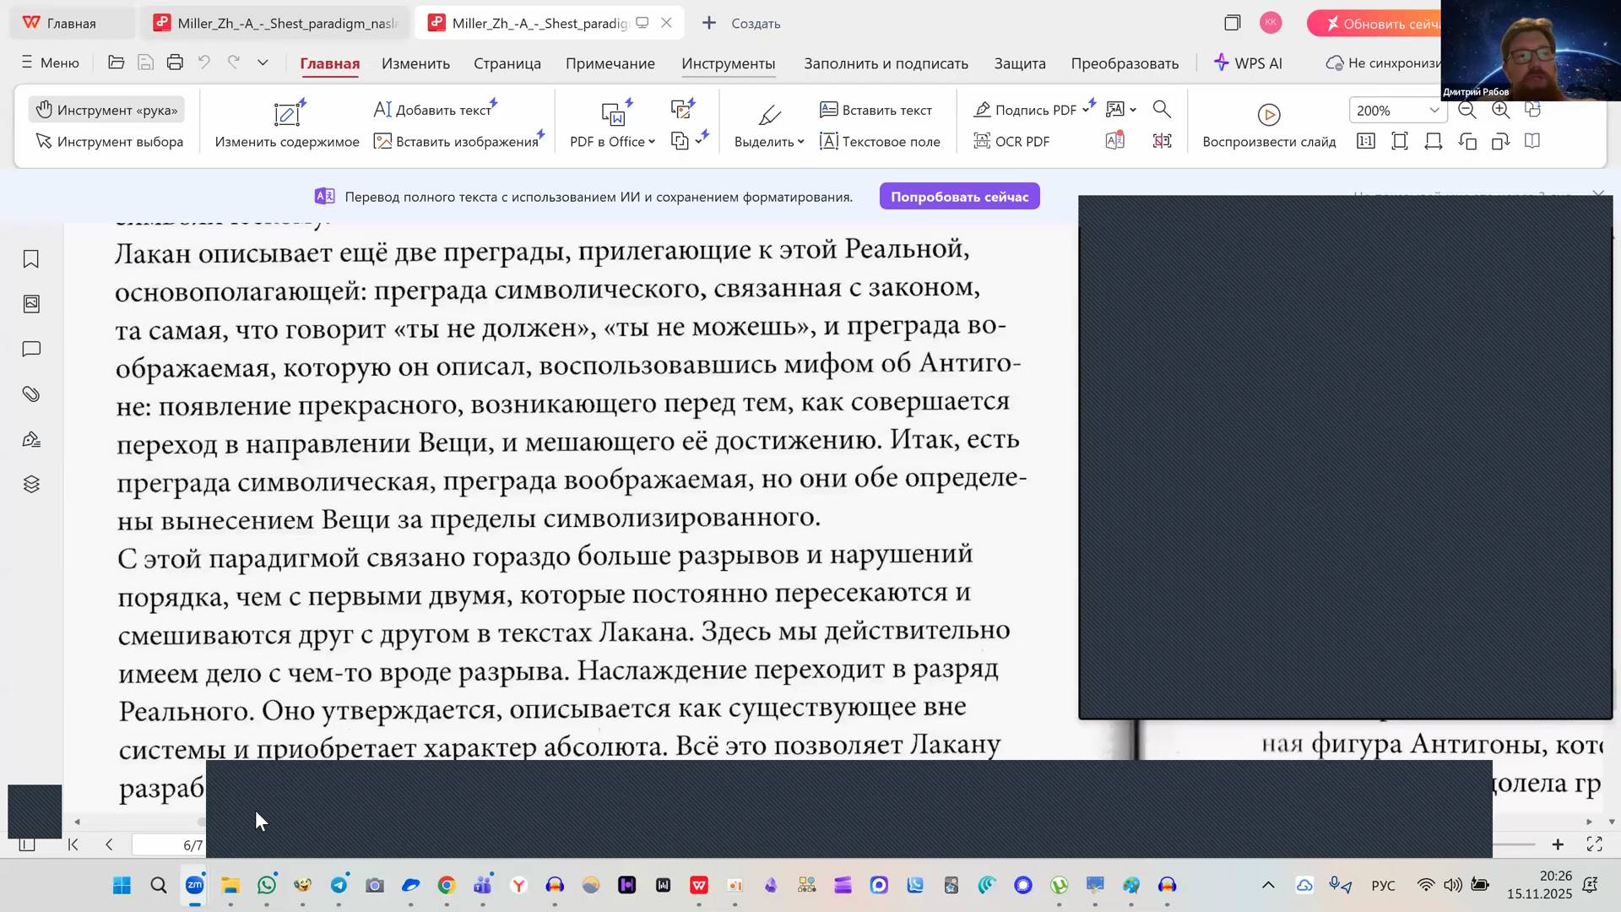Click the zoom out magnifier icon
Screen dimensions: 1621x912
pyautogui.click(x=1467, y=110)
